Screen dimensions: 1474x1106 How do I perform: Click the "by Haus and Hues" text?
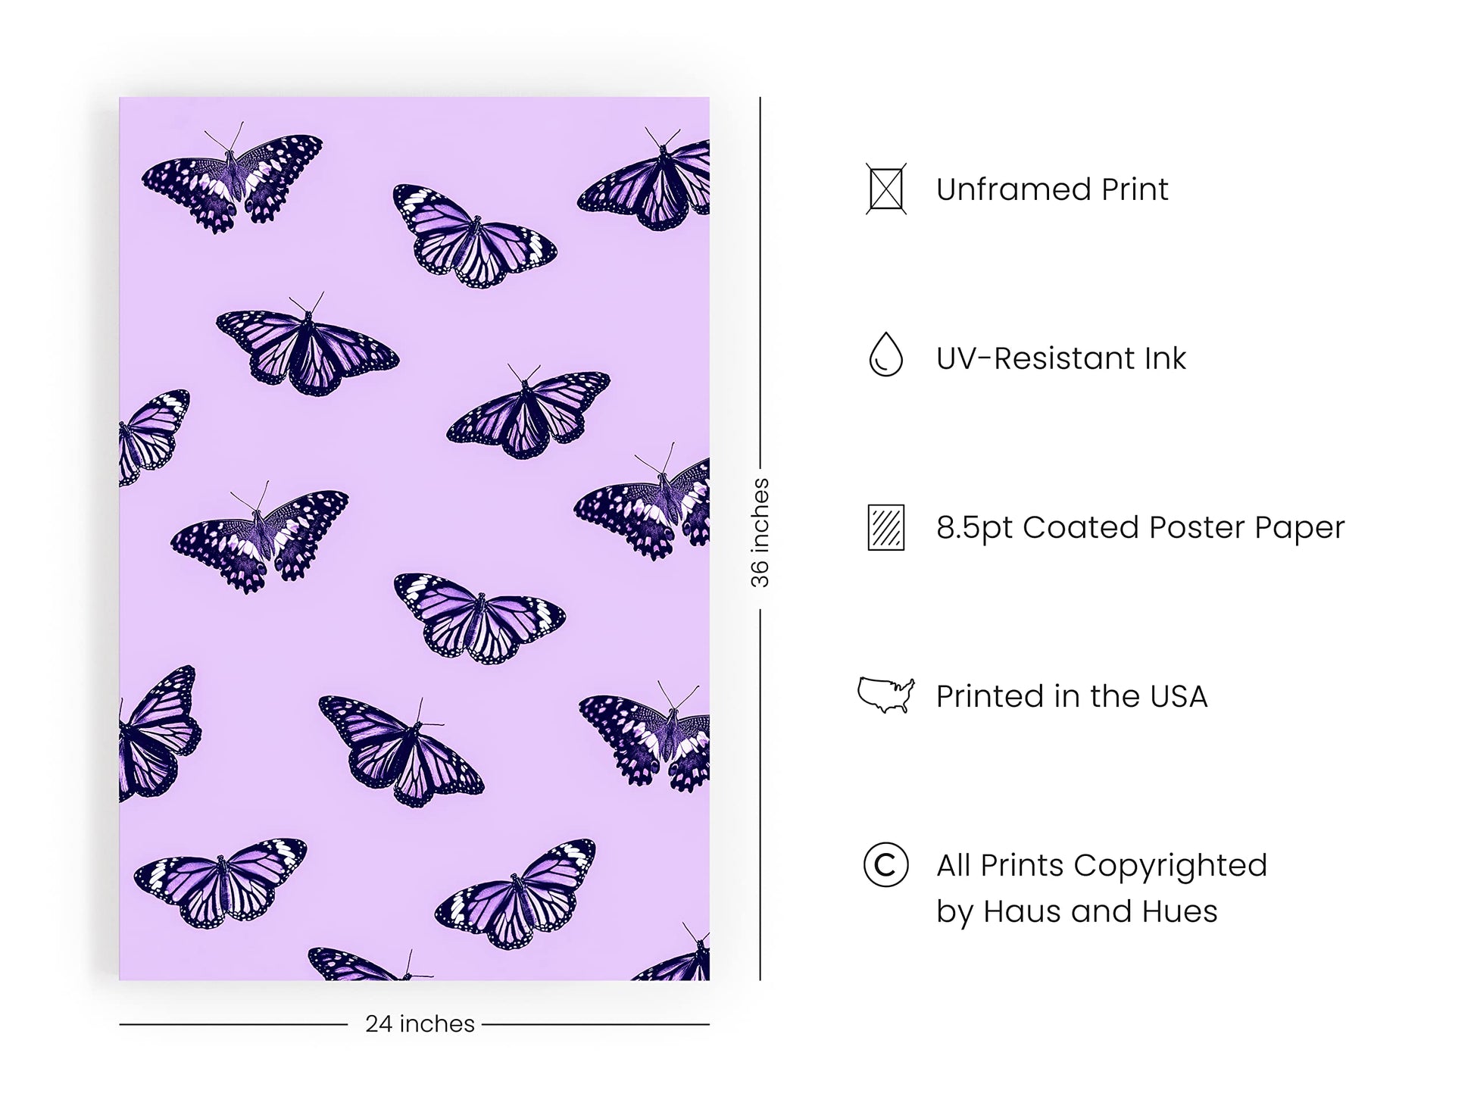coord(1076,911)
